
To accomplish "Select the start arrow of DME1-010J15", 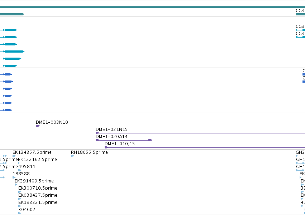I will (106, 147).
